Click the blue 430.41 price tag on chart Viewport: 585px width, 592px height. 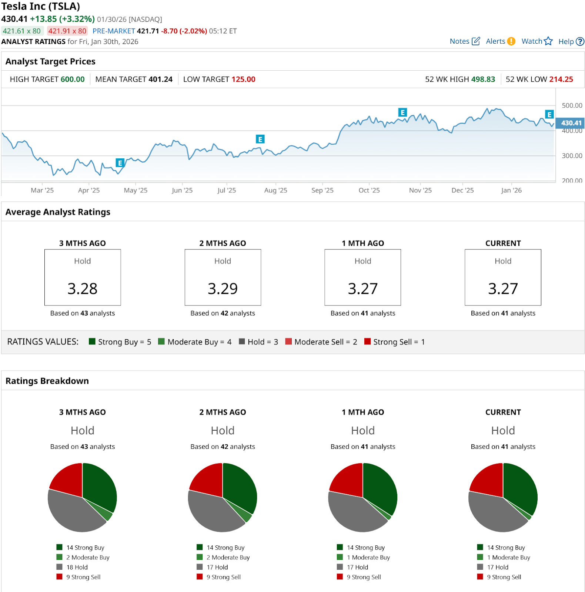pyautogui.click(x=571, y=123)
